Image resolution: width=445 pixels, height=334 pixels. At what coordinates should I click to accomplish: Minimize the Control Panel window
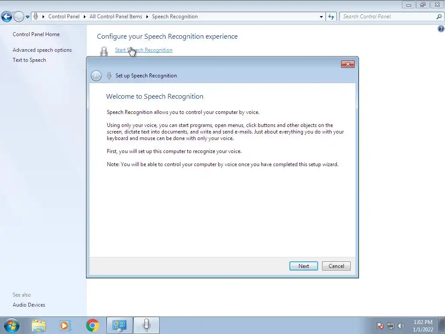408,4
